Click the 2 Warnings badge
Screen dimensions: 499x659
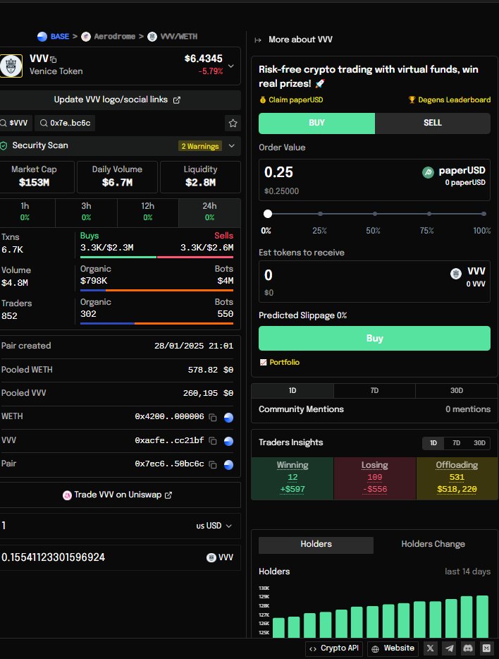pyautogui.click(x=200, y=146)
